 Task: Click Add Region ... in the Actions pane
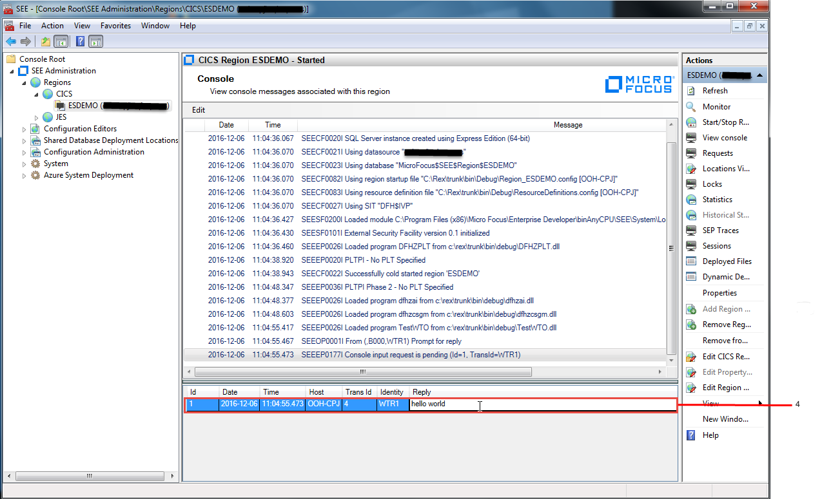point(726,309)
